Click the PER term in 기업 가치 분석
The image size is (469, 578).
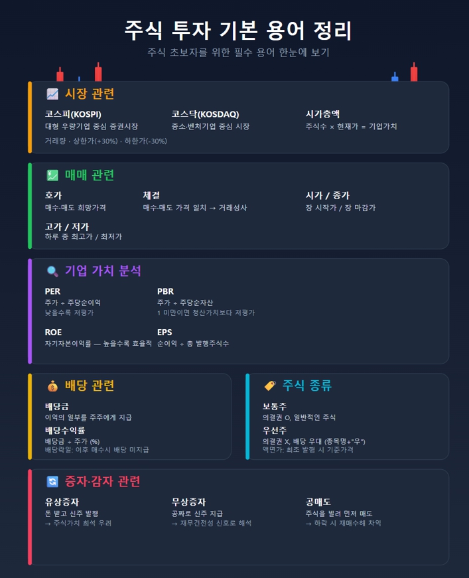coord(52,291)
